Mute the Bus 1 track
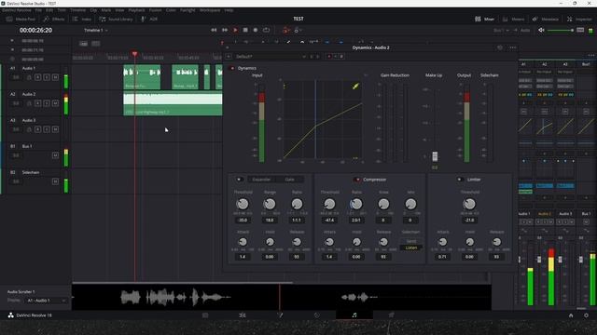Image resolution: width=597 pixels, height=335 pixels. pos(55,155)
